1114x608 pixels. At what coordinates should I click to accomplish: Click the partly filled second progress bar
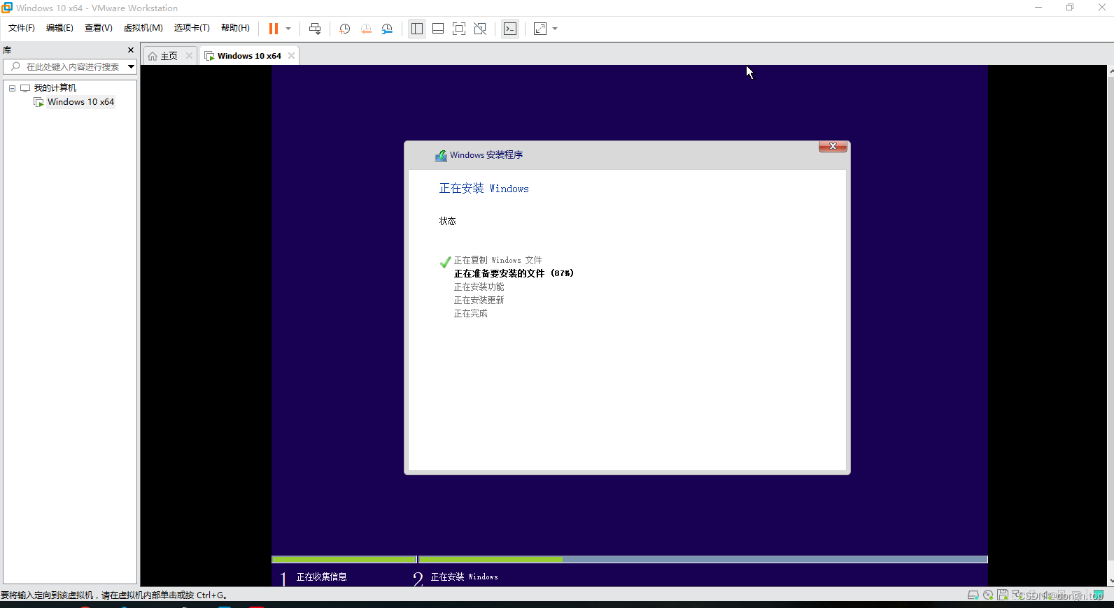pos(703,559)
